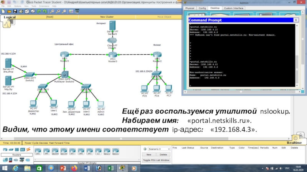Save the network with the floppy icon
This screenshot has height=172, width=307.
click(15, 11)
